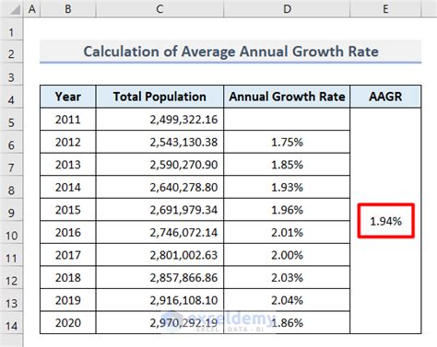Click the 'AAGR' header cell
Viewport: 437px width, 347px height.
coord(385,97)
